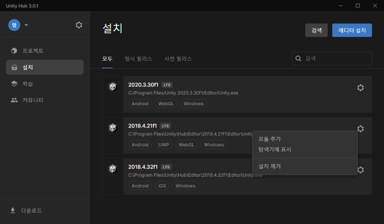This screenshot has height=224, width=384.
Task: Open settings gear for 2020.3.30f1
Action: click(360, 87)
